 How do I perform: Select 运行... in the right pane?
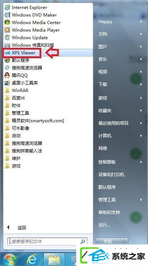[104, 225]
